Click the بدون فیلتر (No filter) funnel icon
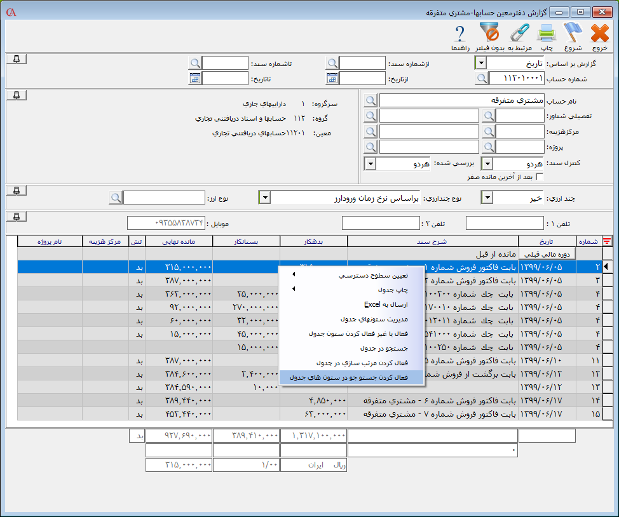619x517 pixels. point(489,33)
